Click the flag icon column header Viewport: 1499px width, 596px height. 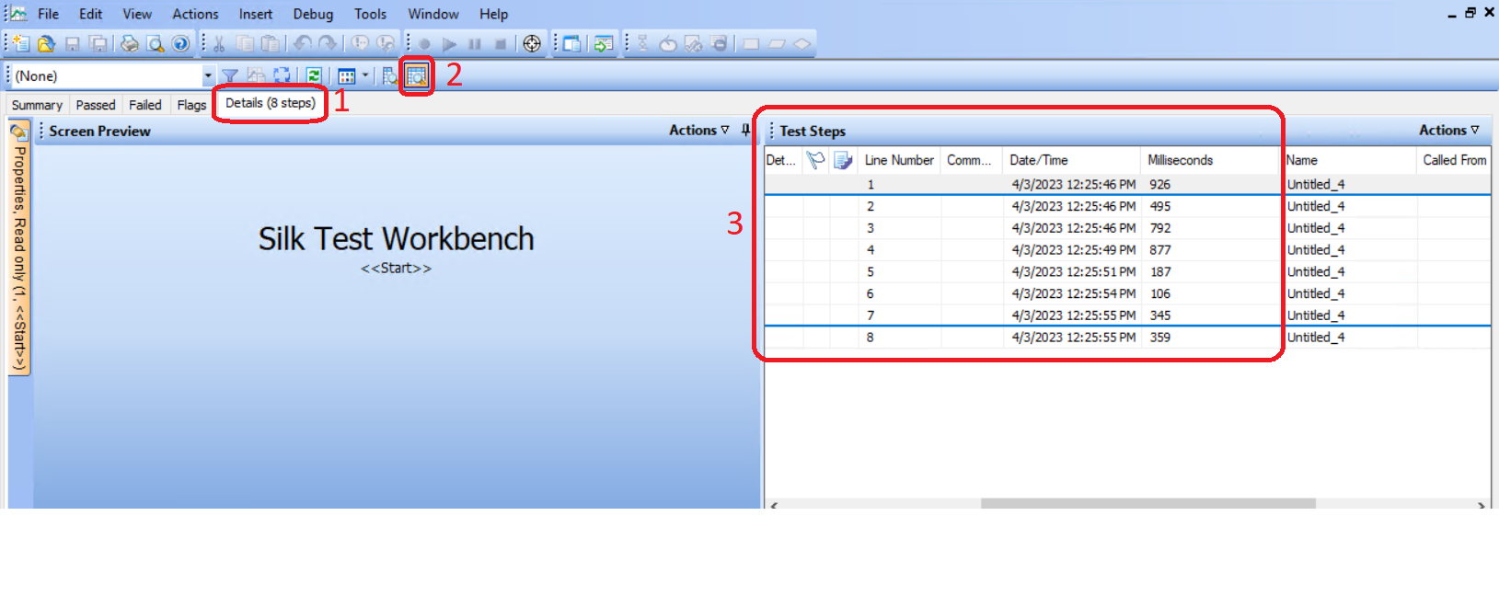[815, 160]
